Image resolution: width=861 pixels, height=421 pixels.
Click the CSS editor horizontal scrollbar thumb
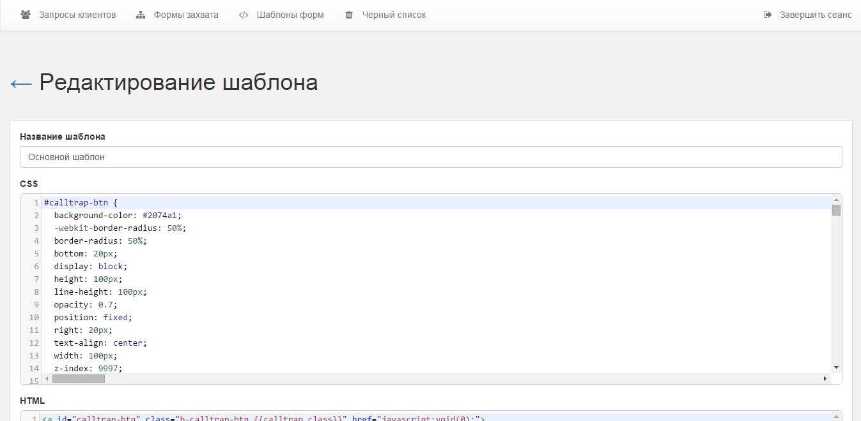78,378
